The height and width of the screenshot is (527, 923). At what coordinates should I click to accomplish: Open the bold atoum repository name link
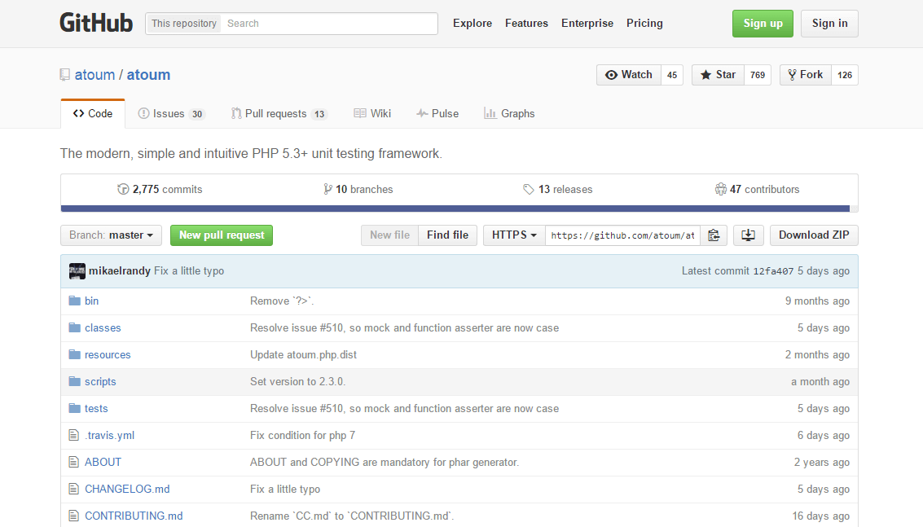click(x=148, y=75)
